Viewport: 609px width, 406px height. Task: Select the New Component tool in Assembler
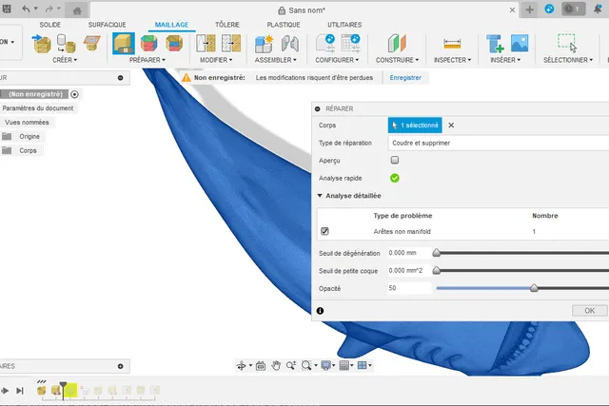pos(264,44)
